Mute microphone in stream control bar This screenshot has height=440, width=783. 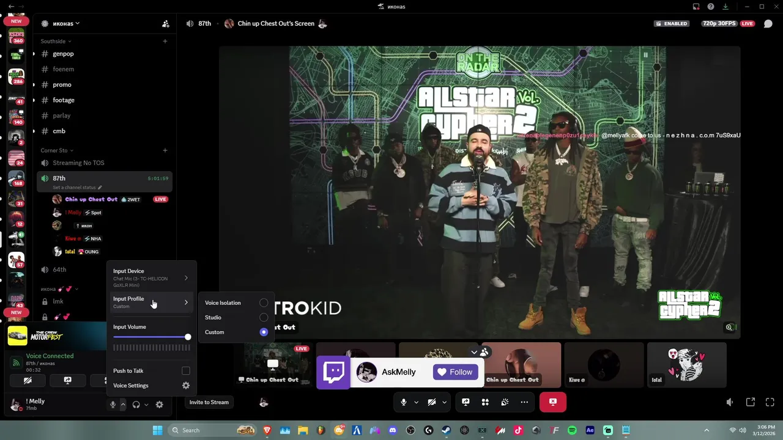click(403, 402)
